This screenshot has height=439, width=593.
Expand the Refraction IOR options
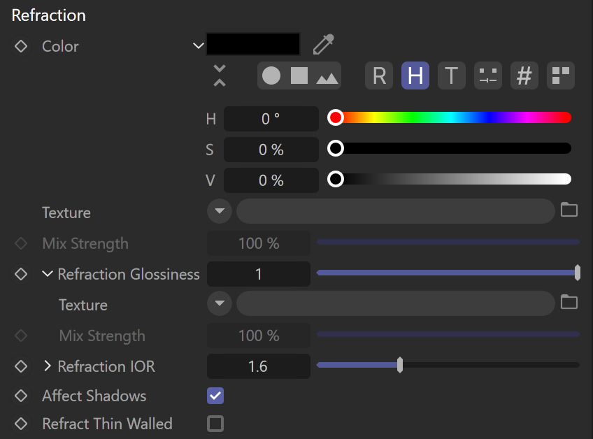pyautogui.click(x=48, y=366)
